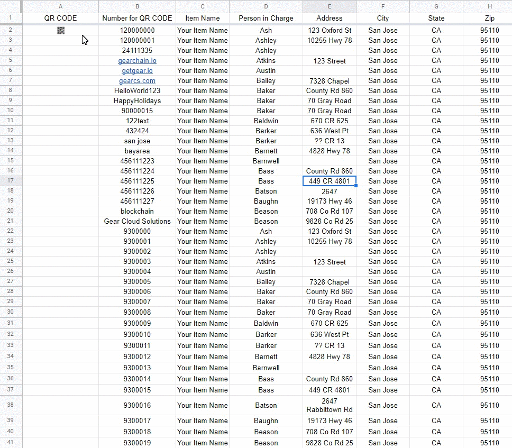Image resolution: width=512 pixels, height=448 pixels.
Task: Select cell containing 120000001
Action: [x=137, y=41]
